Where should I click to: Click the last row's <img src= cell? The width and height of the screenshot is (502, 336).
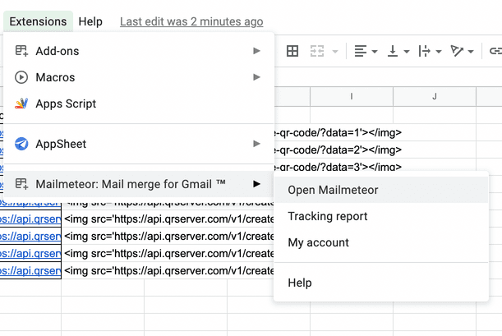168,271
